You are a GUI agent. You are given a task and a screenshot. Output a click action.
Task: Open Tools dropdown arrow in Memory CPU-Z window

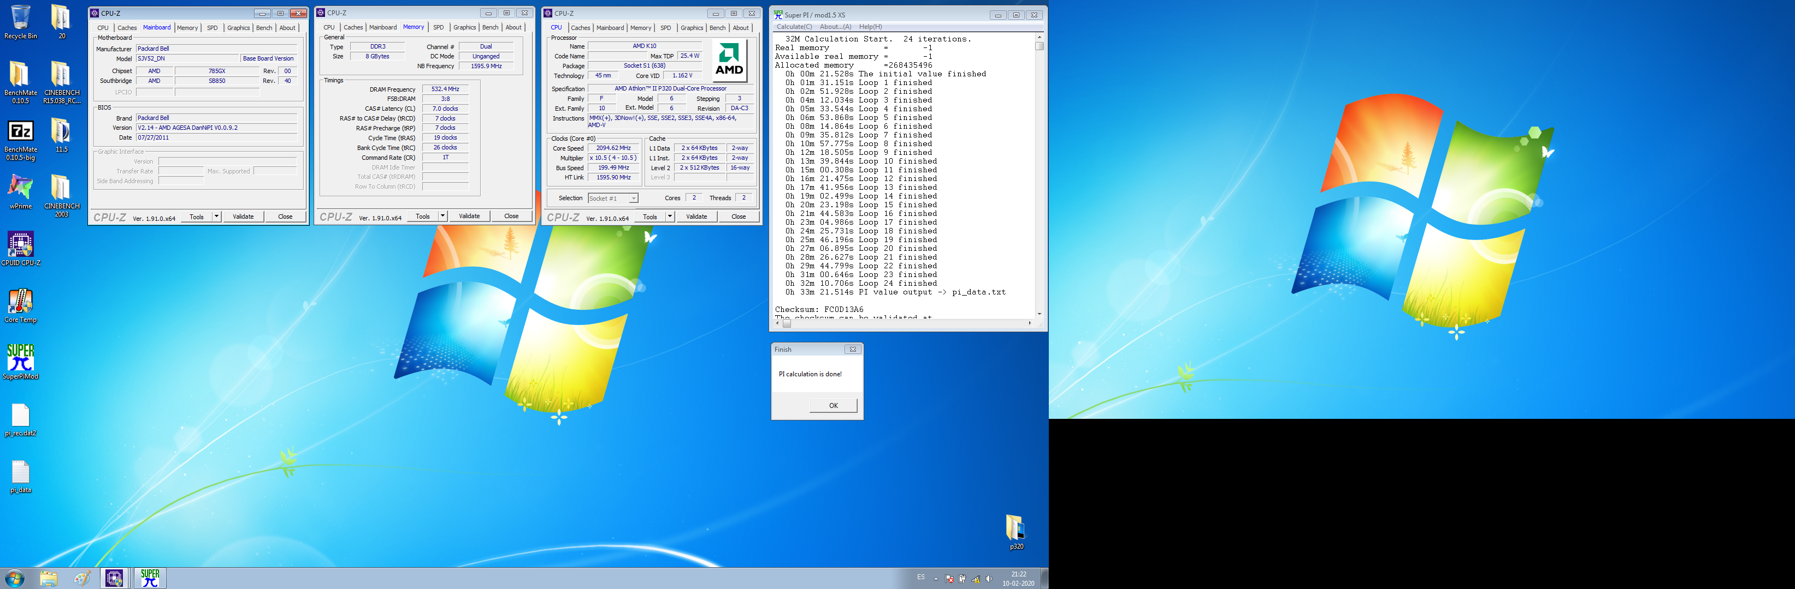pyautogui.click(x=442, y=217)
